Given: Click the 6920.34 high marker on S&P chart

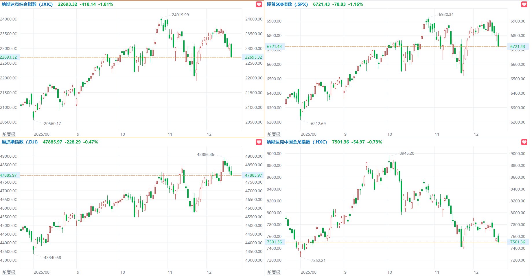Looking at the screenshot, I should tap(446, 14).
